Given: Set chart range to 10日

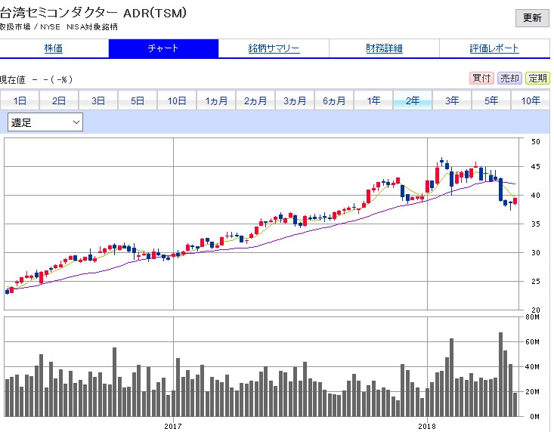Looking at the screenshot, I should click(x=177, y=100).
